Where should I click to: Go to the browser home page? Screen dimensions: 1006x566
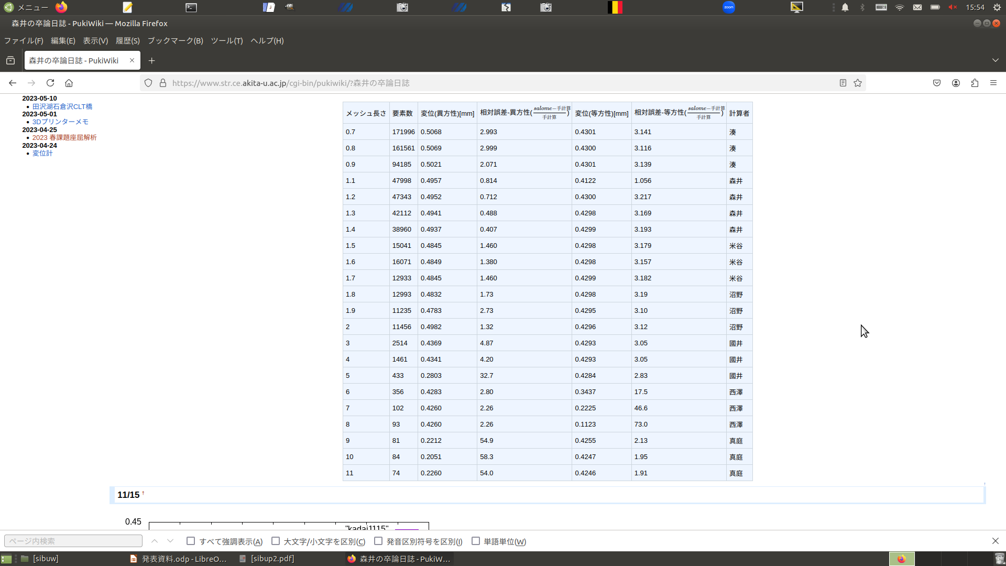pos(69,83)
